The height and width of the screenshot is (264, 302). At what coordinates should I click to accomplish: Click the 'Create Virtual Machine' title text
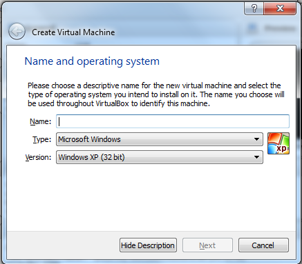(73, 32)
